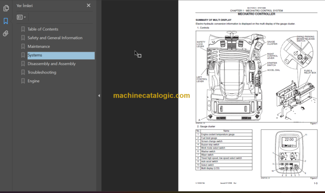Click the FUSE & RELAY BOX diagram label
325x193 pixels.
310,72
